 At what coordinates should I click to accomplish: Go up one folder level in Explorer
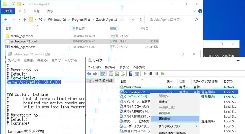25,20
